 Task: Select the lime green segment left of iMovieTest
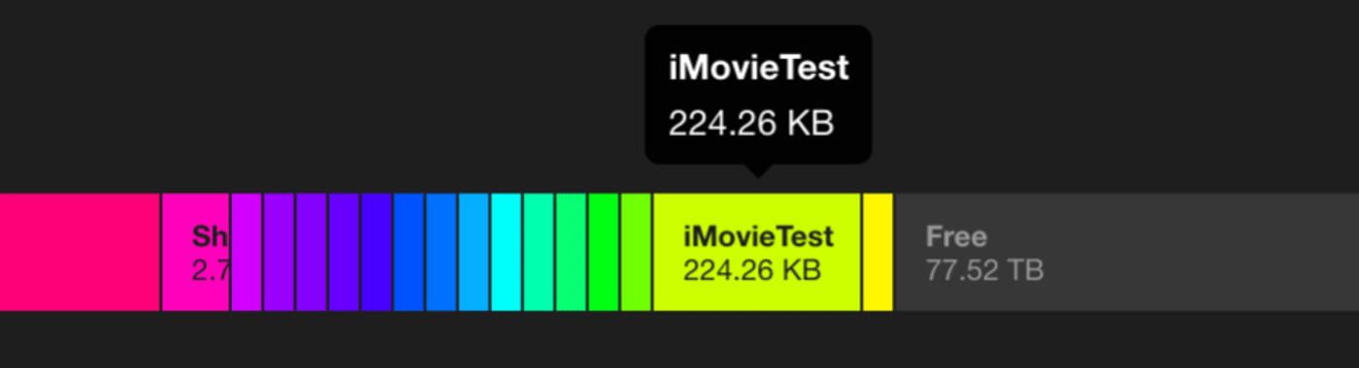[x=636, y=252]
